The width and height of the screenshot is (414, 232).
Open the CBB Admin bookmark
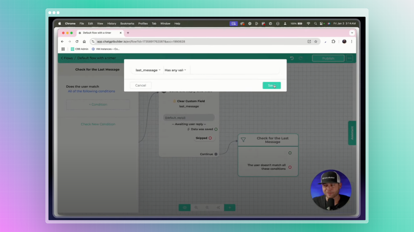[80, 49]
